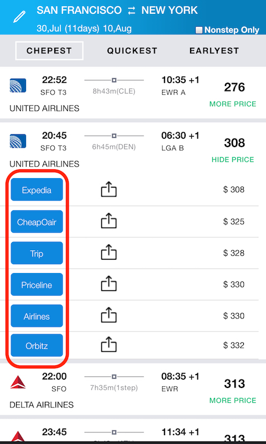The height and width of the screenshot is (444, 266).
Task: Collapse prices with HIDE PRICE
Action: (233, 159)
